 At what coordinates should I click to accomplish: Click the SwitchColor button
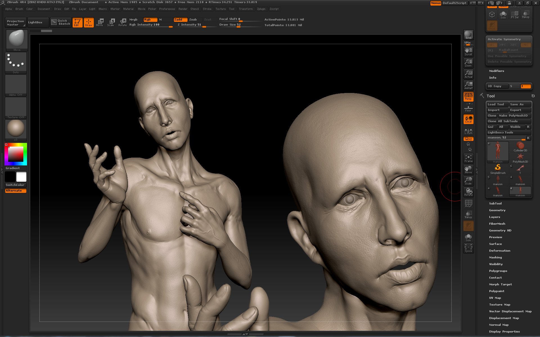pyautogui.click(x=16, y=185)
